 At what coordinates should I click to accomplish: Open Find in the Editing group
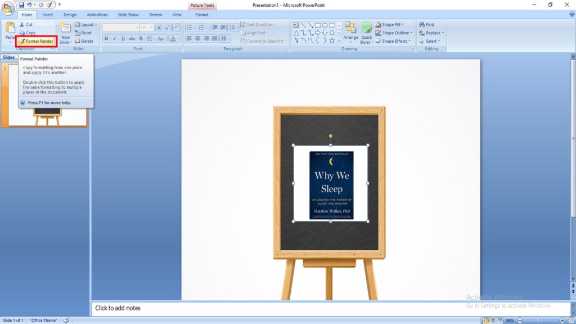[427, 24]
